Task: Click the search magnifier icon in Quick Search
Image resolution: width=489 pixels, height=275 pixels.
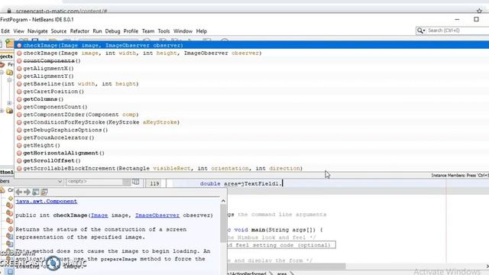Action: pyautogui.click(x=421, y=31)
